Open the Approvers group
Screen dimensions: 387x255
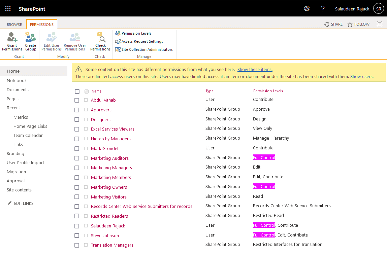101,110
